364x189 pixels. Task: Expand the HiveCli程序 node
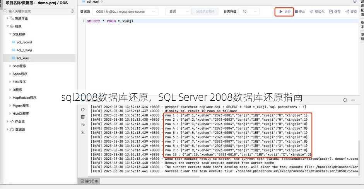click(x=10, y=113)
